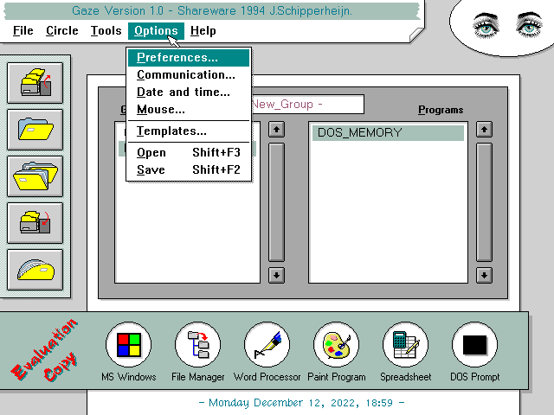Select DOS_MEMORY in the Programs list
The width and height of the screenshot is (554, 415).
click(x=388, y=132)
